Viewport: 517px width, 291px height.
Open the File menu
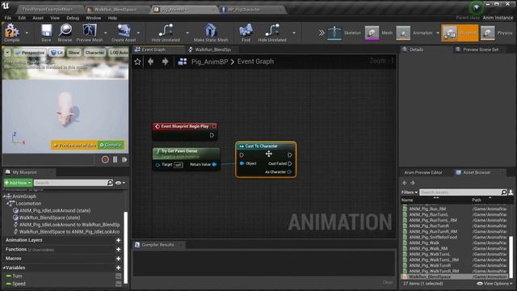click(x=8, y=18)
